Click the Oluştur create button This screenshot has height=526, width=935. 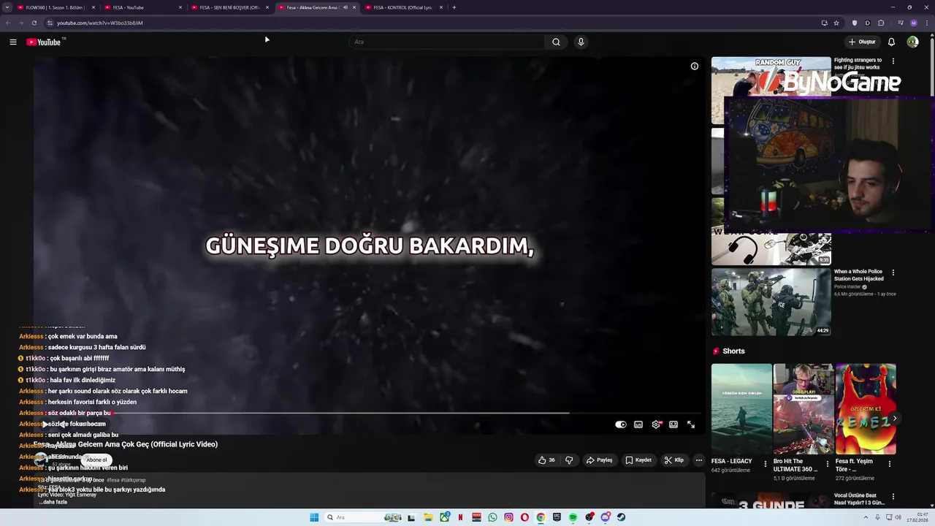coord(862,42)
